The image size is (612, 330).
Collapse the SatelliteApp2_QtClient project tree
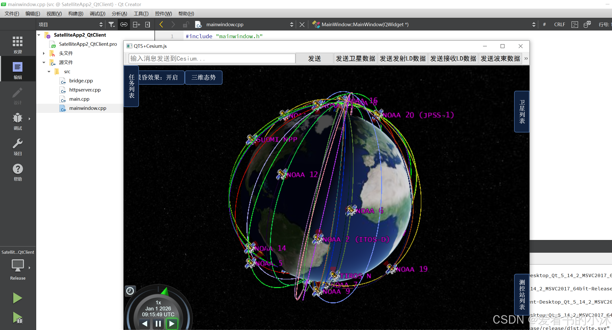click(39, 35)
